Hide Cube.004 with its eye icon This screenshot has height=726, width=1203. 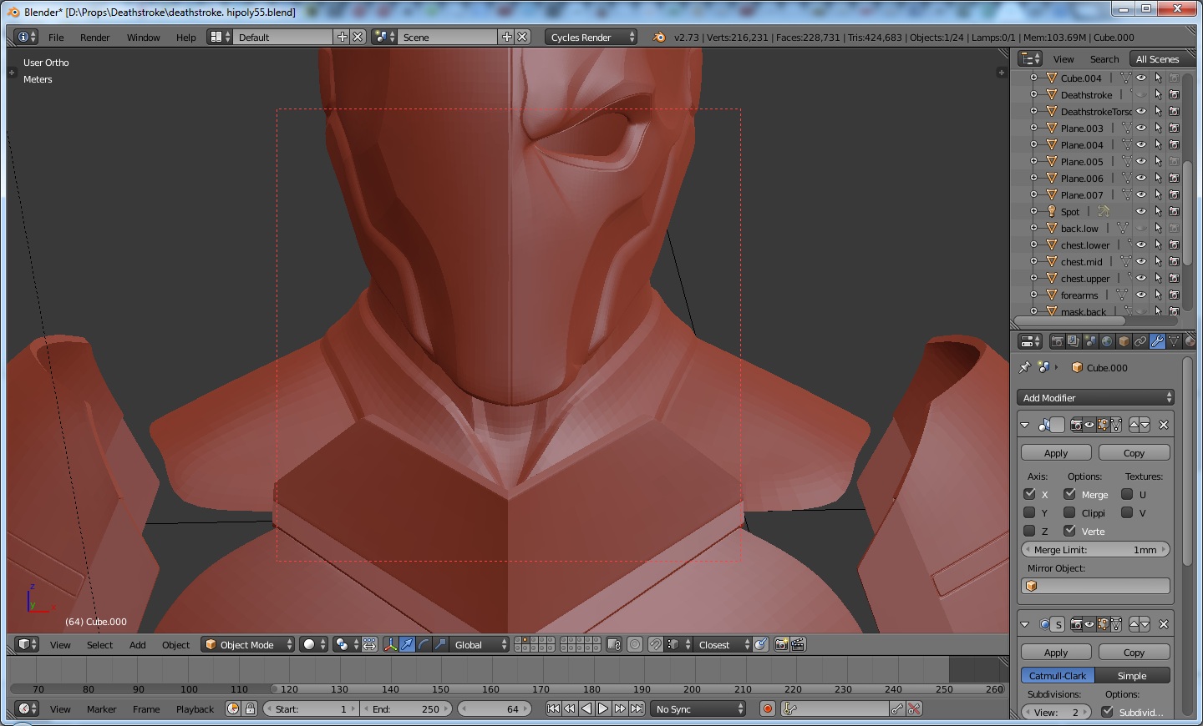point(1141,78)
